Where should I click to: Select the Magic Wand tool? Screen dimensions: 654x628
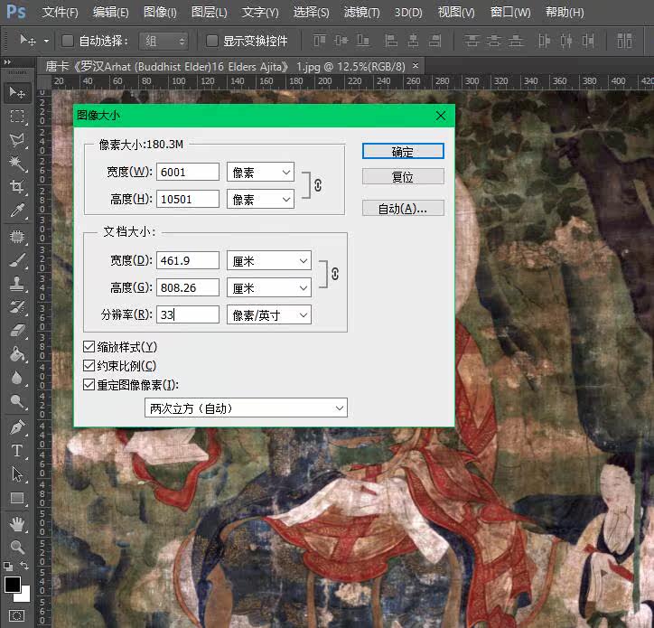pyautogui.click(x=16, y=164)
